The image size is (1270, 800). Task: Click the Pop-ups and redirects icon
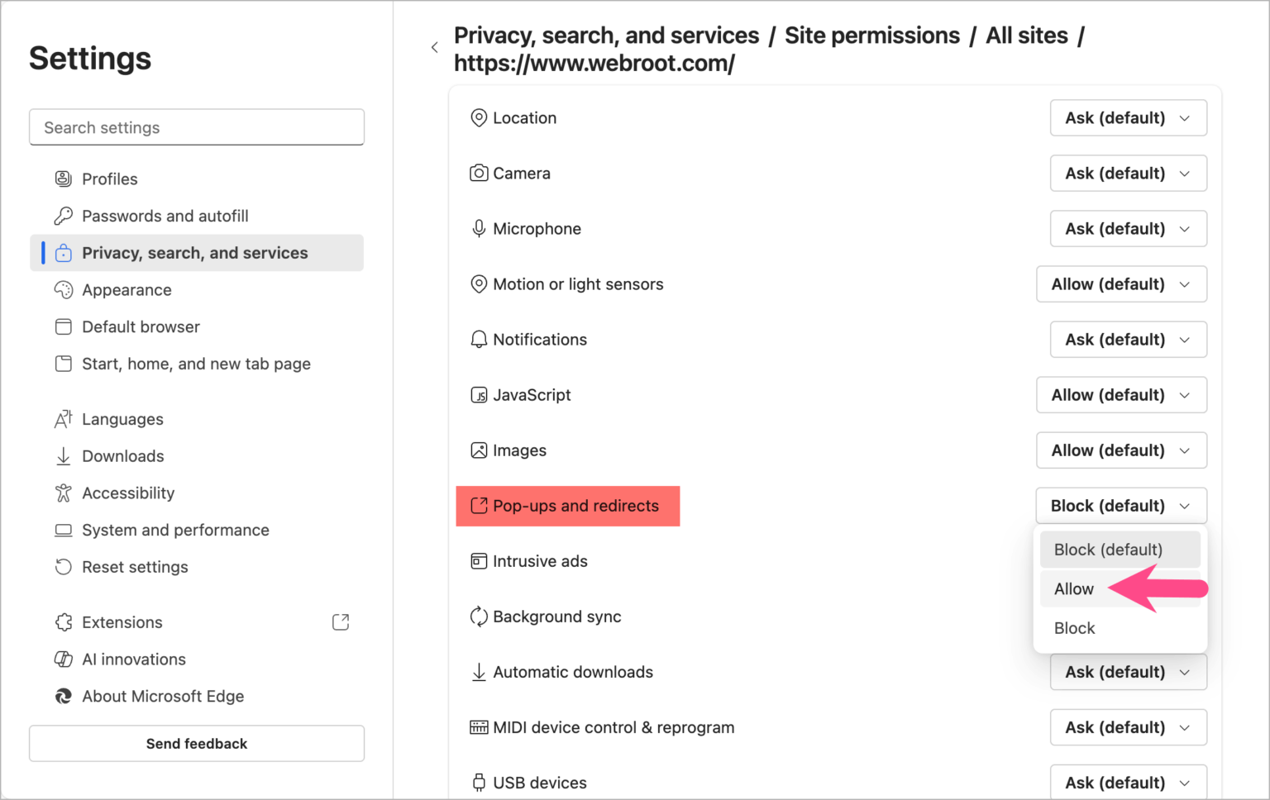click(x=480, y=506)
